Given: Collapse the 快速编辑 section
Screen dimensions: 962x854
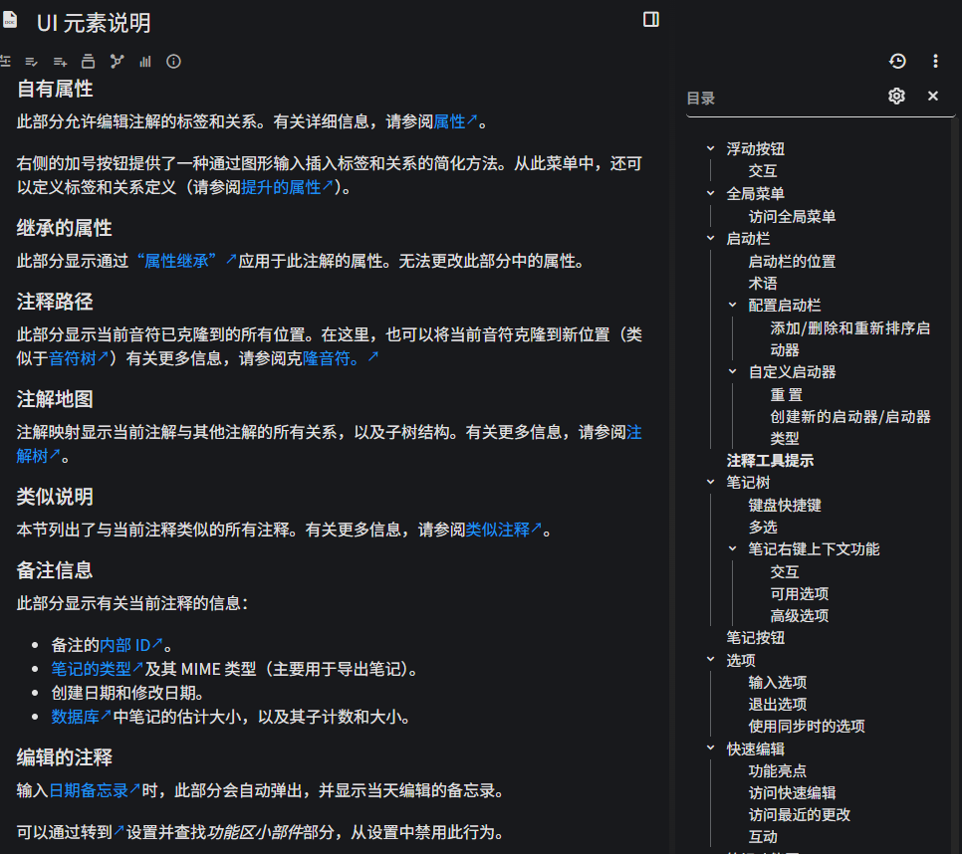Looking at the screenshot, I should pos(710,748).
